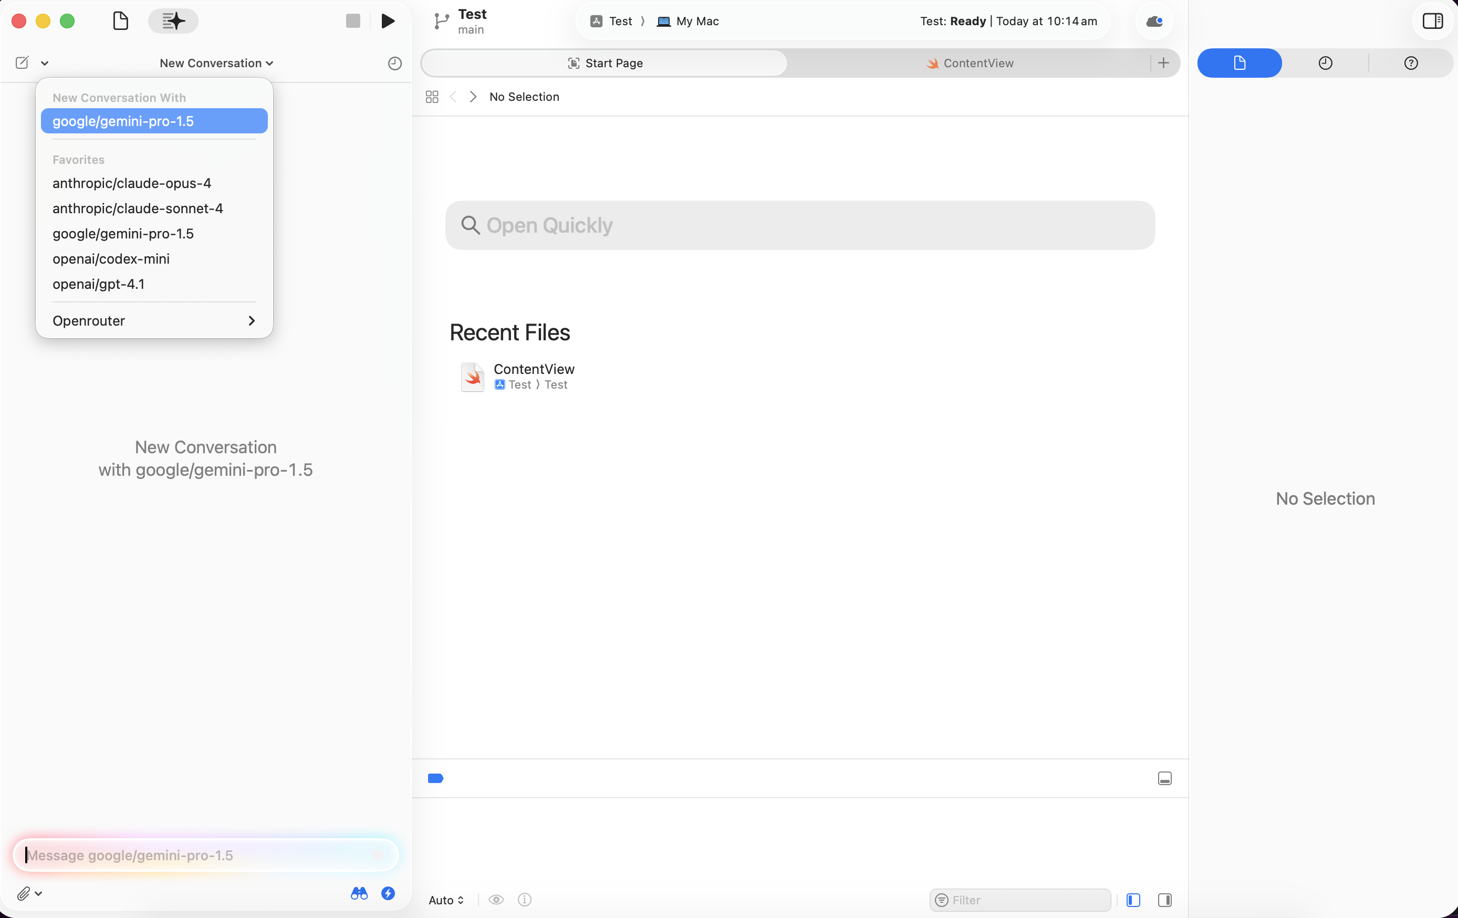Select openai/gpt-4.1 from the model list
Screen dimensions: 1458x918
[x=99, y=284]
